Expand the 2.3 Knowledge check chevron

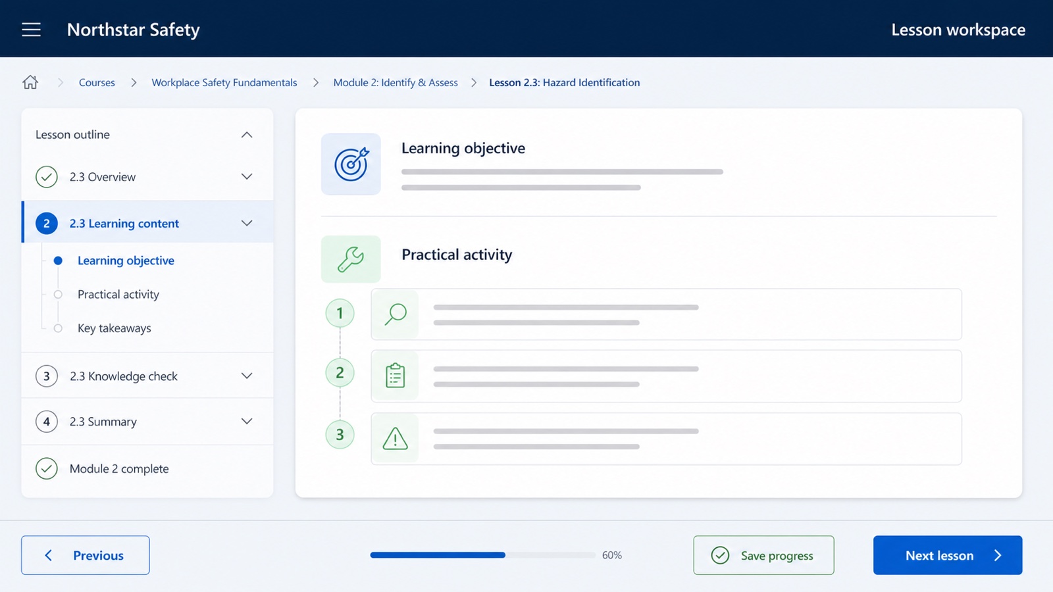[247, 376]
